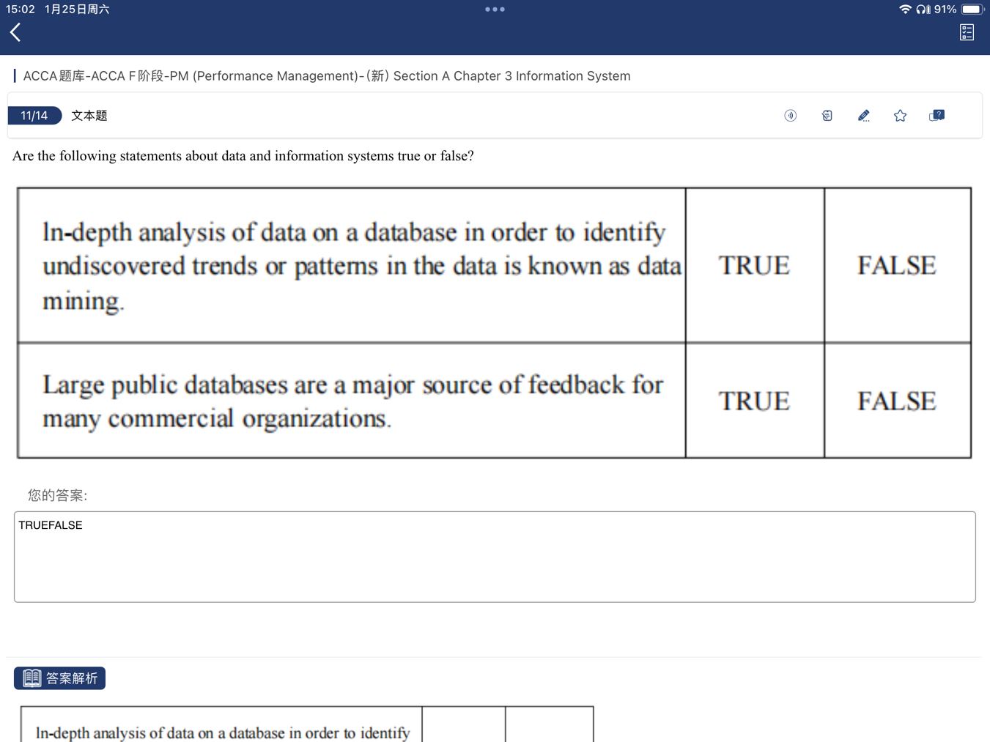This screenshot has height=742, width=990.
Task: Click the answer text box containing TRUEFALSE
Action: (x=495, y=557)
